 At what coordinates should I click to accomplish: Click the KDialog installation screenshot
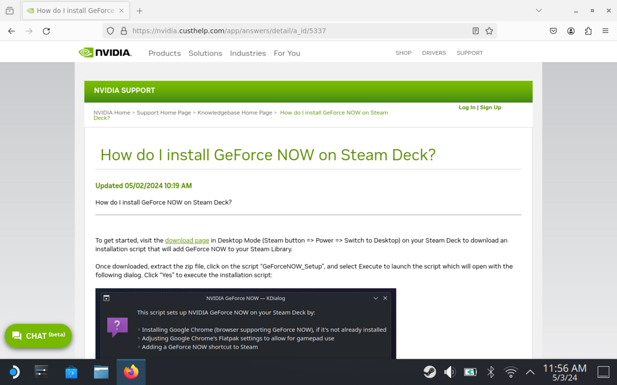pos(246,323)
